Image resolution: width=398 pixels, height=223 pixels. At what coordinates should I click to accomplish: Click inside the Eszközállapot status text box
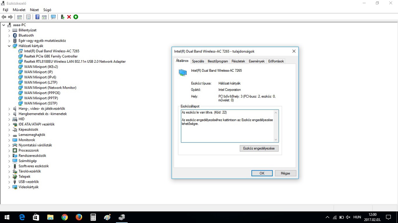pyautogui.click(x=230, y=126)
